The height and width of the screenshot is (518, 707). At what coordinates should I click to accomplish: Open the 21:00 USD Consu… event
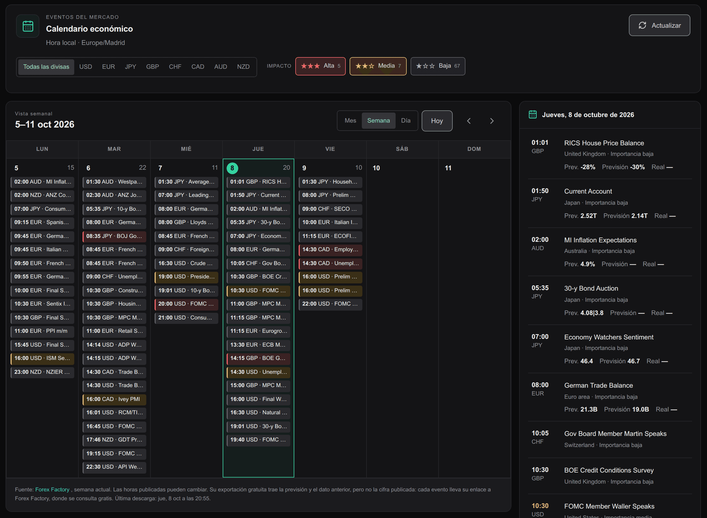[x=186, y=318]
